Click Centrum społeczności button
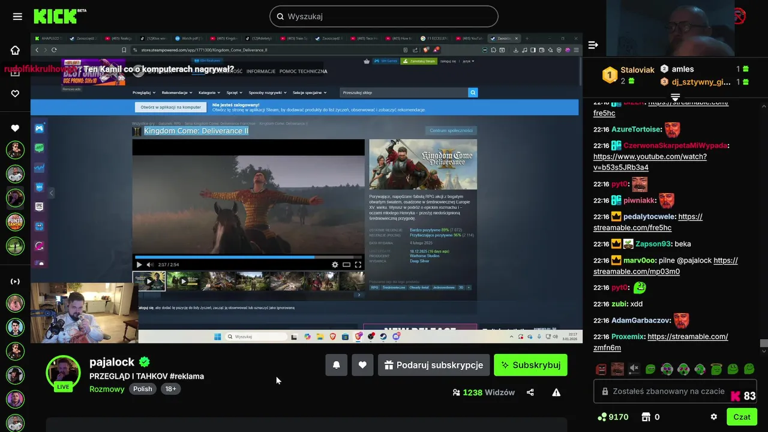The height and width of the screenshot is (432, 768). tap(451, 130)
